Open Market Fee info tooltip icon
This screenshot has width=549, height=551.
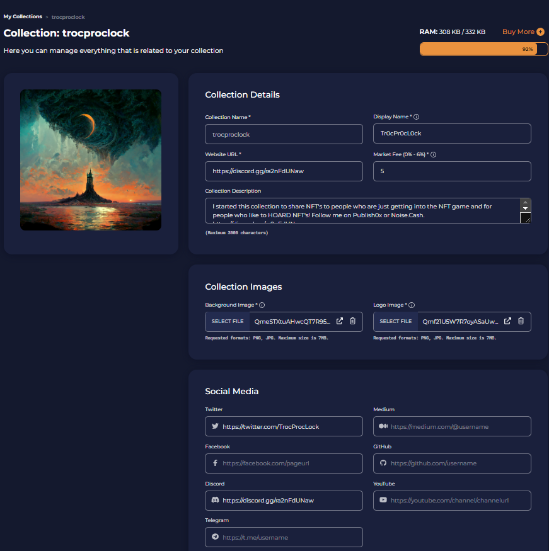433,155
